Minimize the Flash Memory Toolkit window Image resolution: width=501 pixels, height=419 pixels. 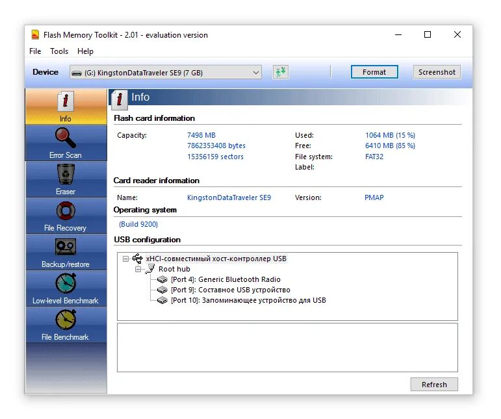pyautogui.click(x=398, y=34)
